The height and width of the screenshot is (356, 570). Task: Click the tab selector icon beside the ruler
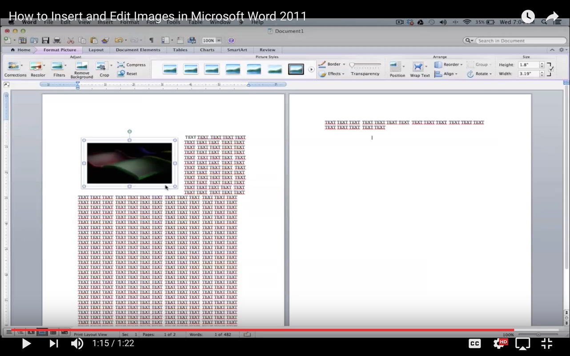pos(6,84)
